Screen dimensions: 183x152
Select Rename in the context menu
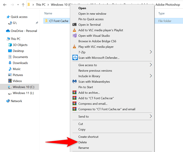point(84,148)
